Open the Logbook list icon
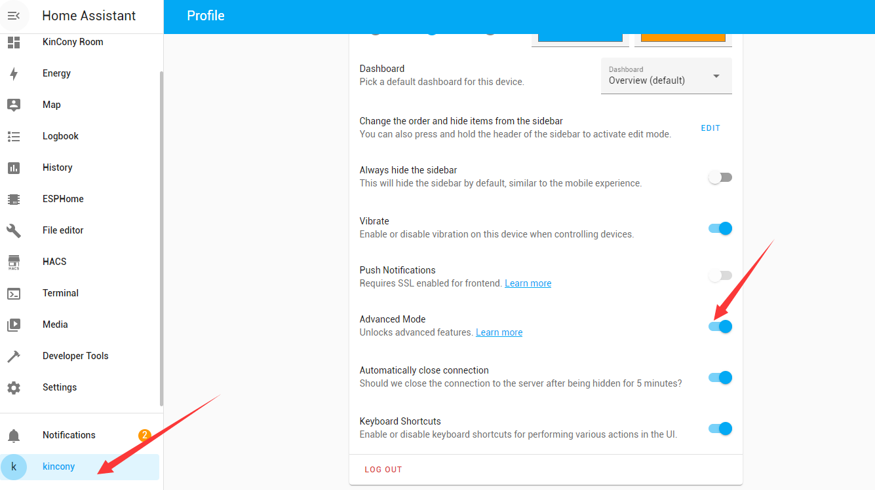This screenshot has width=875, height=490. point(14,136)
